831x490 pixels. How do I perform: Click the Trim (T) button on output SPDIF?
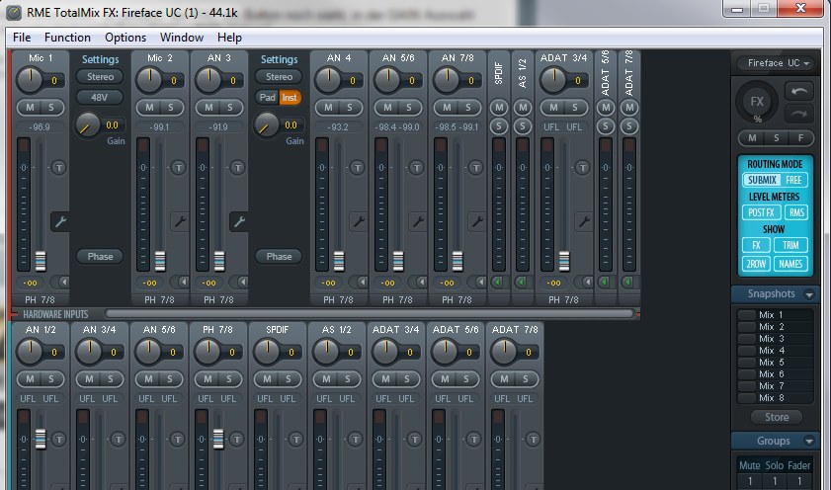[295, 440]
